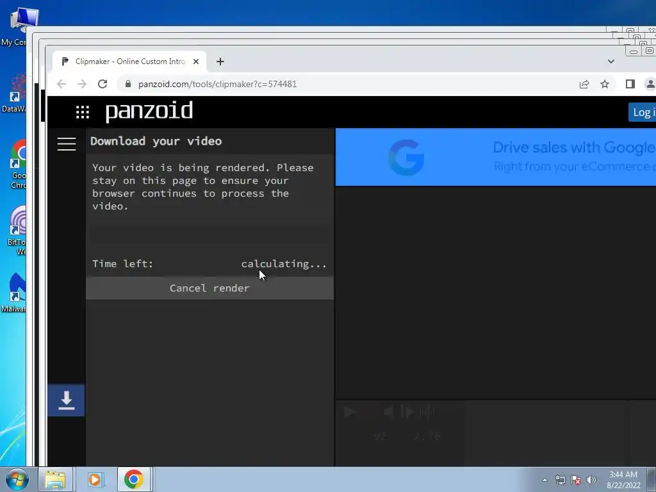Screen dimensions: 656x492
Task: Go back in Chrome
Action: click(x=62, y=84)
